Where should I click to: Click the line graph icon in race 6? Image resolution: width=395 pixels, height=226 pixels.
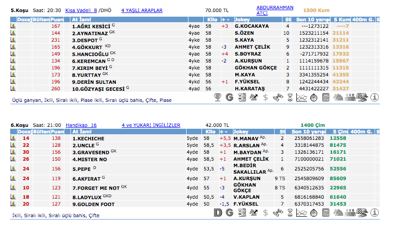point(302,213)
